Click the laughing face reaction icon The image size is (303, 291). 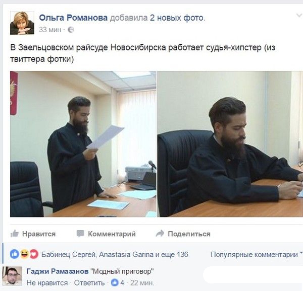tap(25, 254)
